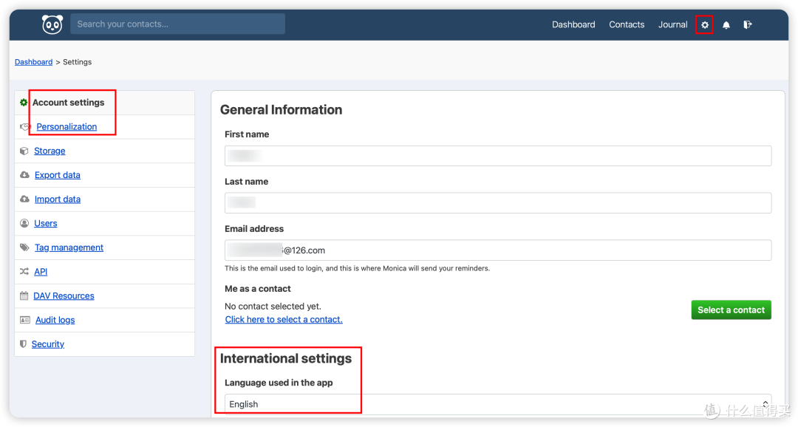Focus the Search your contacts field
798x427 pixels.
point(177,24)
